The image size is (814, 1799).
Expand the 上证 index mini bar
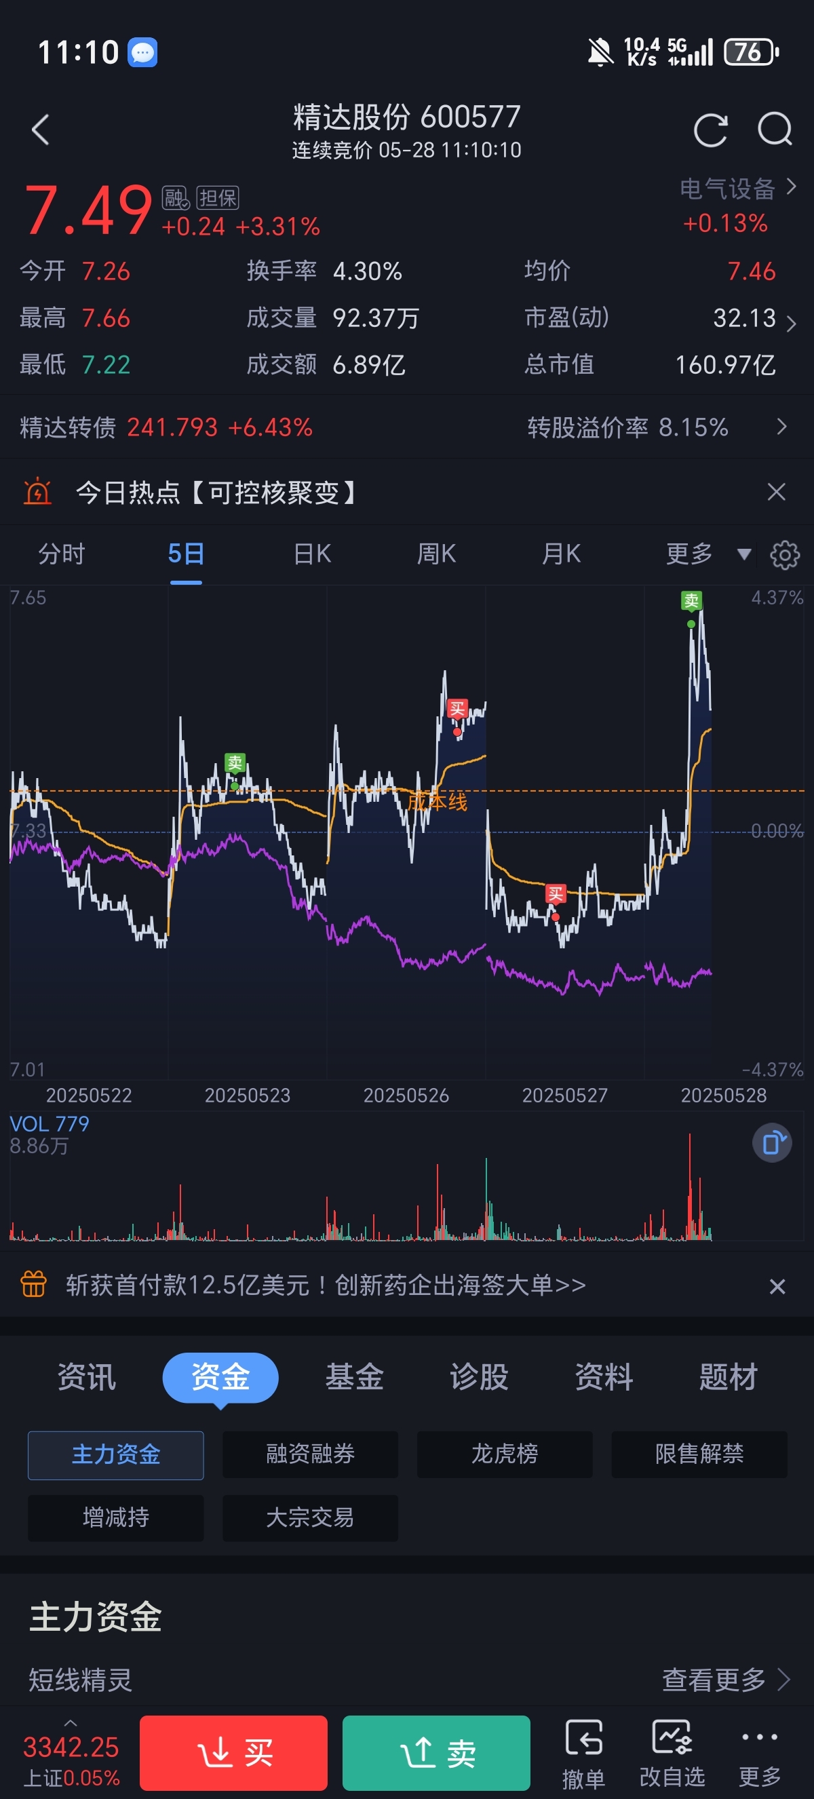click(x=71, y=1754)
